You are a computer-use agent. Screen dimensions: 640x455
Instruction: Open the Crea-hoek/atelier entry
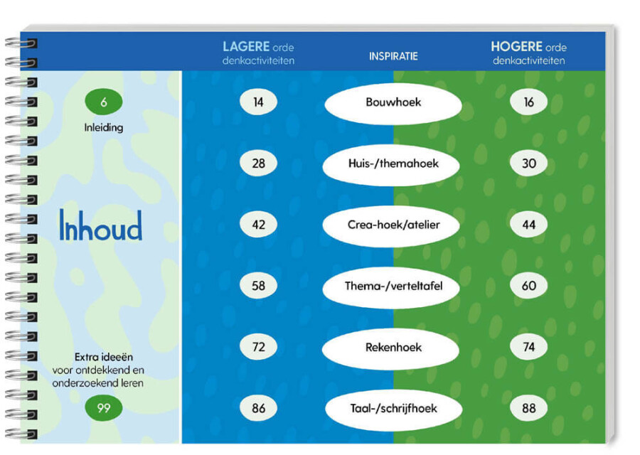tap(393, 225)
